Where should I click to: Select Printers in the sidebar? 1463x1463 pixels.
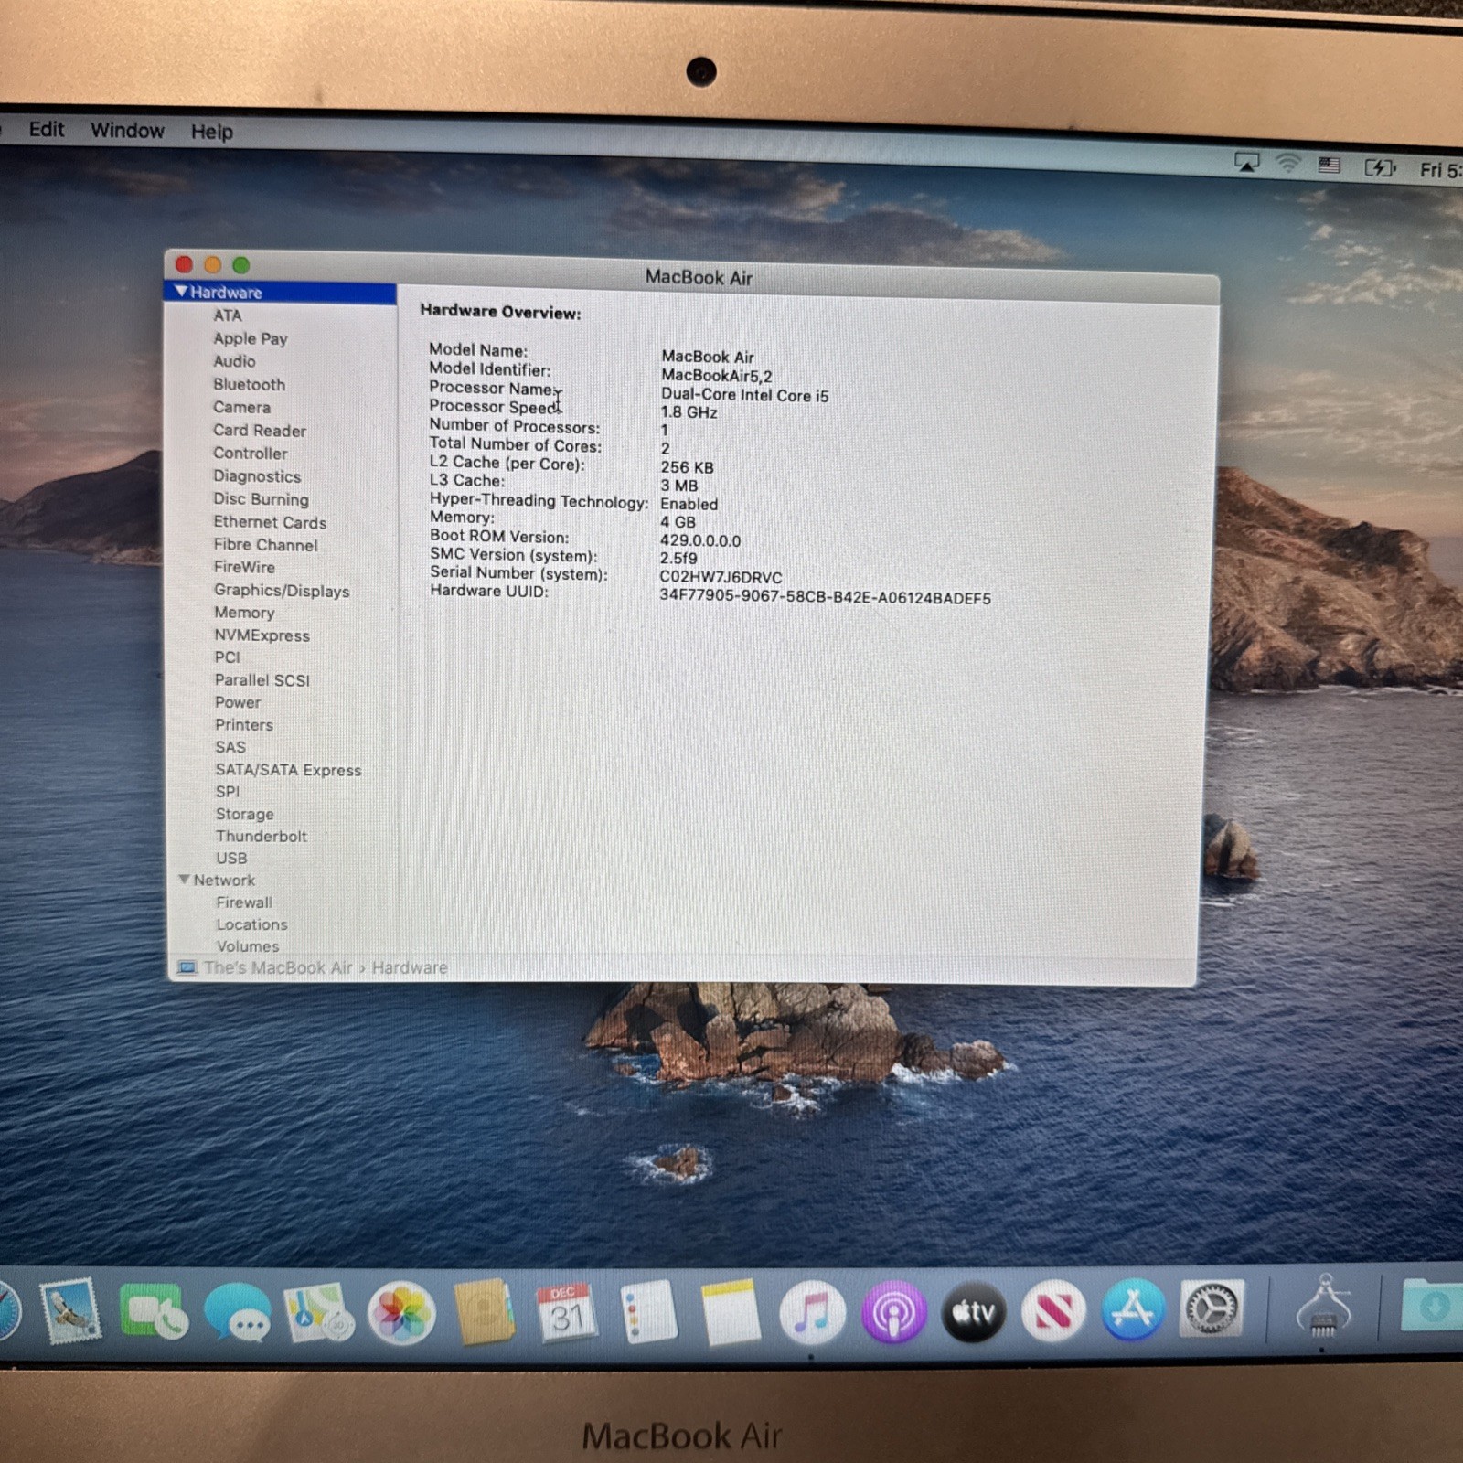point(244,724)
